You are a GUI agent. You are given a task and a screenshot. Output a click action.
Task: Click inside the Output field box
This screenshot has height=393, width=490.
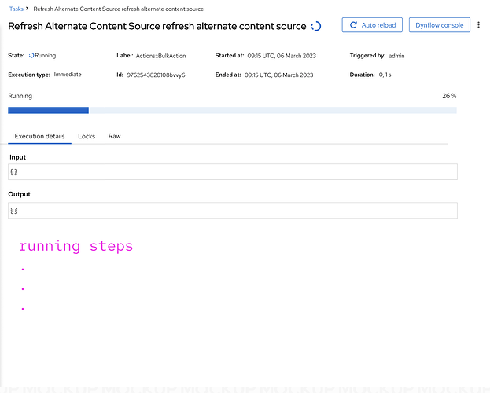coord(232,211)
